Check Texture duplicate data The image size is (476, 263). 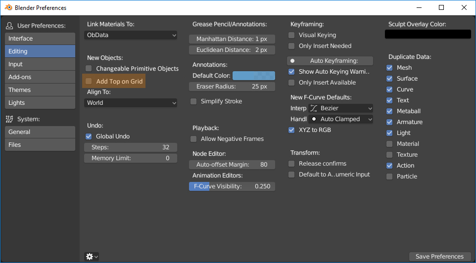coord(389,155)
